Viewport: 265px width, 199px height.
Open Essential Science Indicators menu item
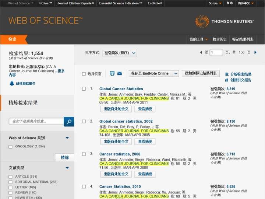click(121, 3)
